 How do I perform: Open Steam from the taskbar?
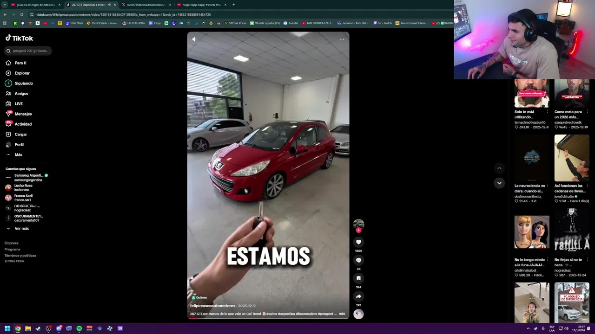coord(38,328)
